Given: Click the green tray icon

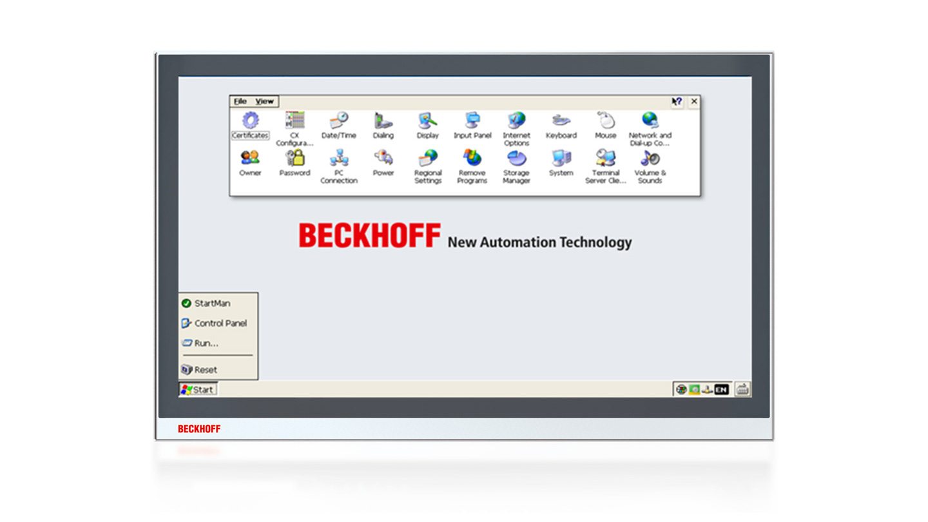Looking at the screenshot, I should 694,389.
